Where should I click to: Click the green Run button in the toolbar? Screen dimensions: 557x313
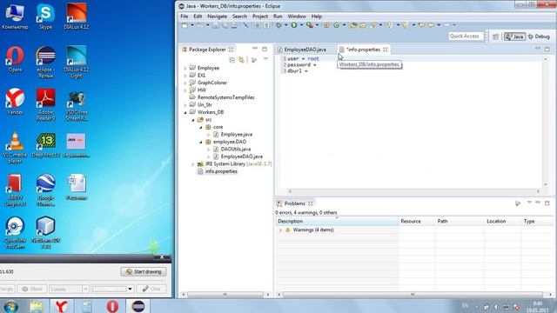pos(294,25)
